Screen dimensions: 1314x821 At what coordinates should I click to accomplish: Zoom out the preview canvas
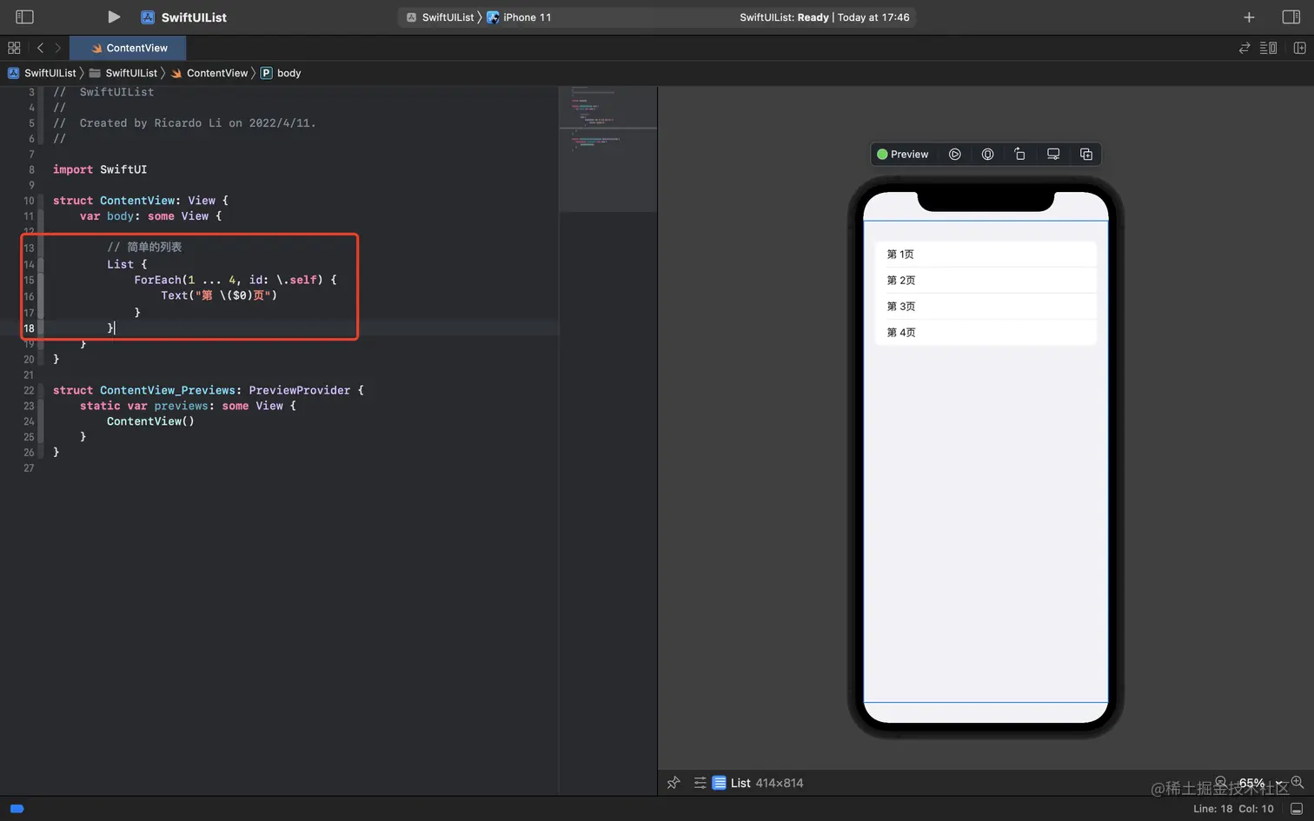1221,782
